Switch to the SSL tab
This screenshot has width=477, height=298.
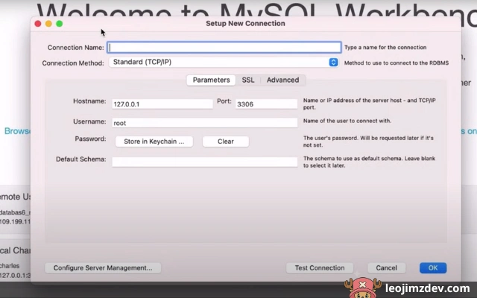[248, 80]
